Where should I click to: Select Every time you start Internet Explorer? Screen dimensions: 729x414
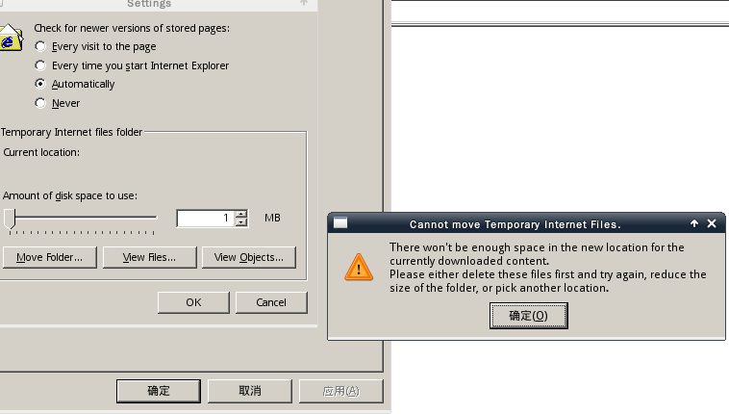click(x=40, y=65)
